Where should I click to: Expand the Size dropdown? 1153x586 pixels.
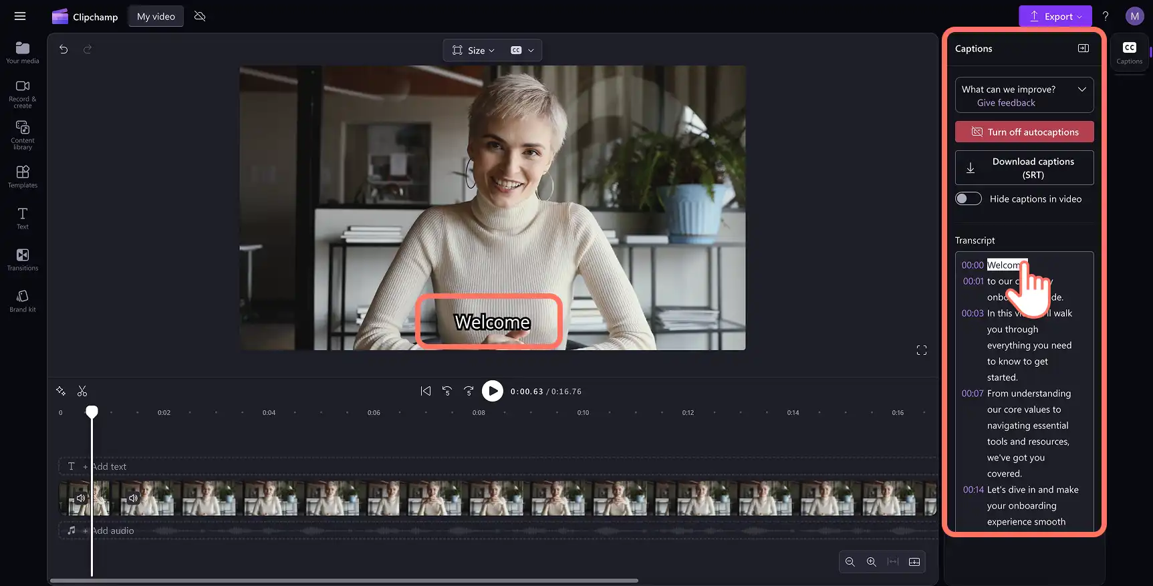(x=473, y=50)
